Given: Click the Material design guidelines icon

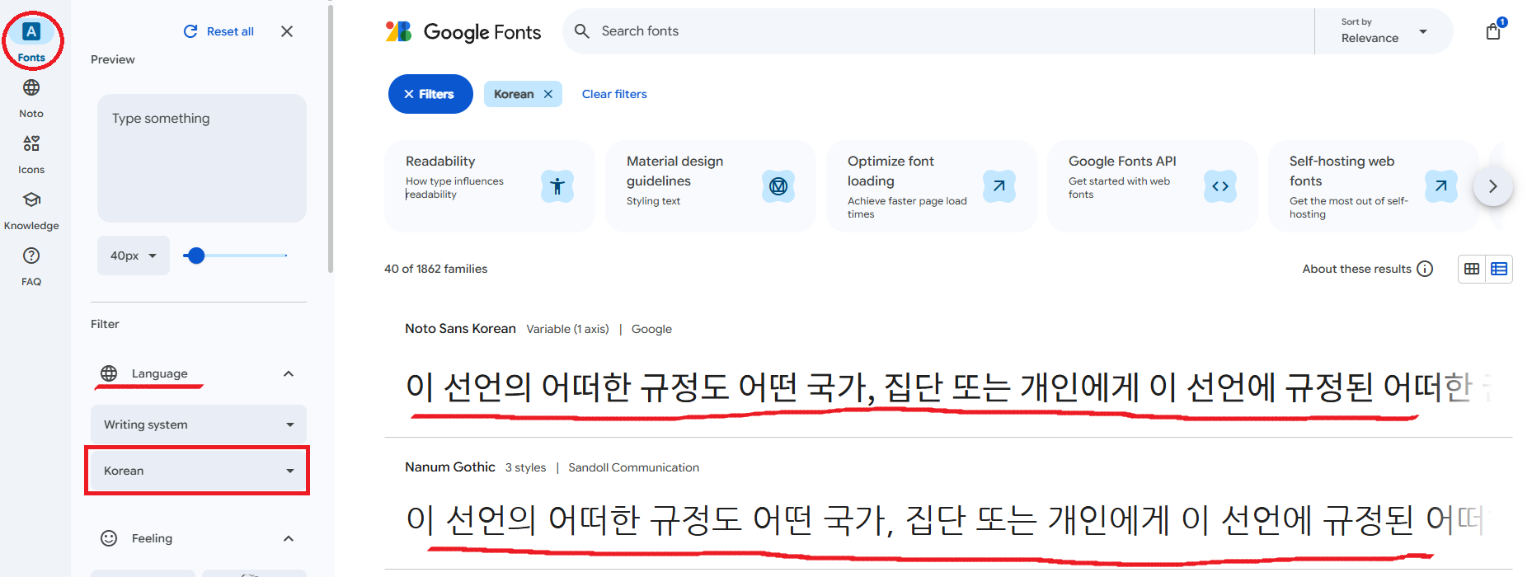Looking at the screenshot, I should click(778, 186).
